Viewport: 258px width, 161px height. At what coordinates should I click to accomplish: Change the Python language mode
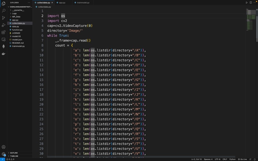click(232, 159)
